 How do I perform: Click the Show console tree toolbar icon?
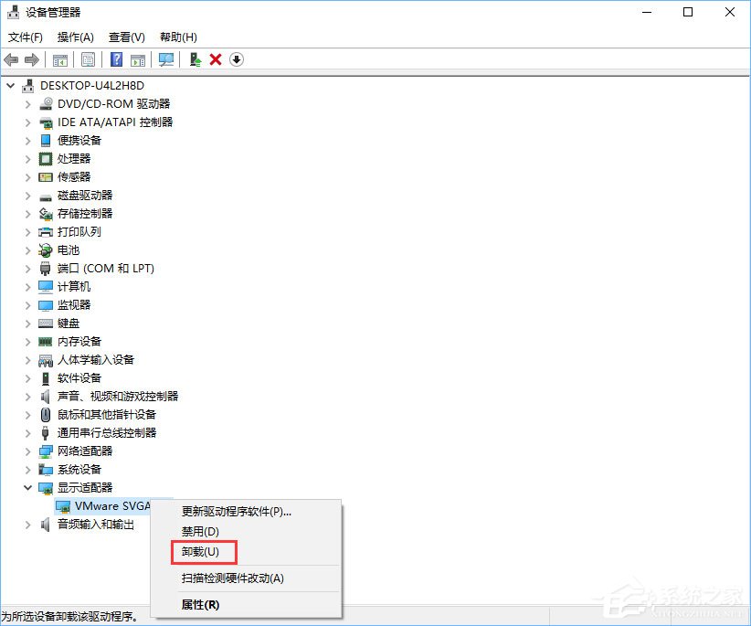(60, 59)
